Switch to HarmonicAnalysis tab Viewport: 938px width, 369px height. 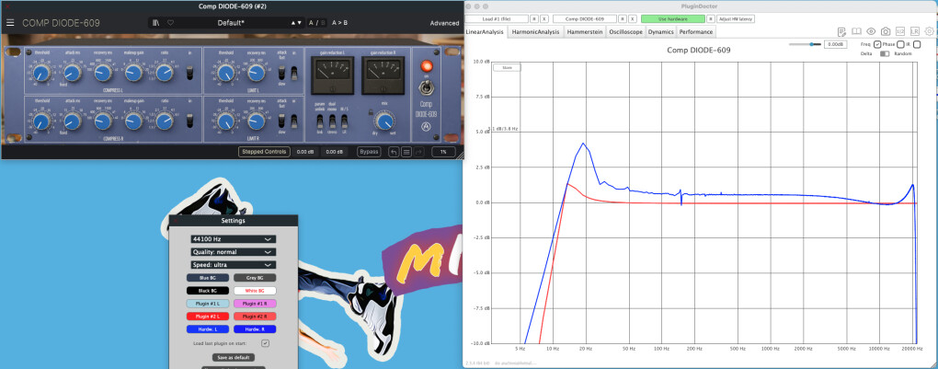(x=535, y=32)
